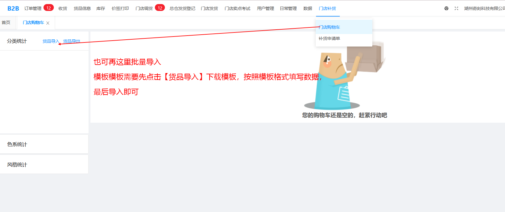Select 补货申请单 from the dropdown
This screenshot has width=505, height=212.
point(329,38)
